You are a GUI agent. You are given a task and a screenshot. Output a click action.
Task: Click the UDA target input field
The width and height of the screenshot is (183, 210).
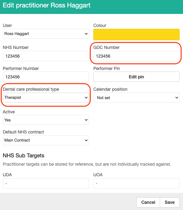[x=46, y=183]
